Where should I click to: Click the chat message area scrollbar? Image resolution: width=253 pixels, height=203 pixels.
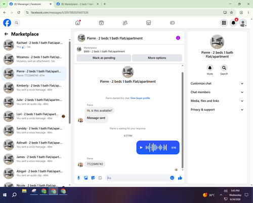[182, 120]
